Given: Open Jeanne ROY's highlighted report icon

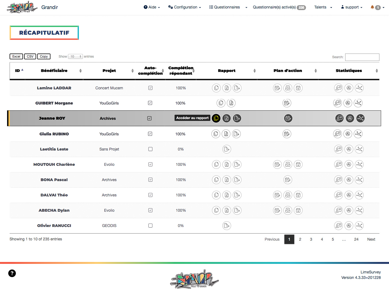Looking at the screenshot, I should click(216, 118).
